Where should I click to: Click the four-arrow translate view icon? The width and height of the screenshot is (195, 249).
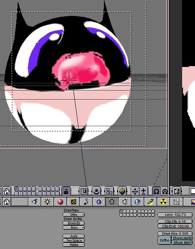[135, 191]
